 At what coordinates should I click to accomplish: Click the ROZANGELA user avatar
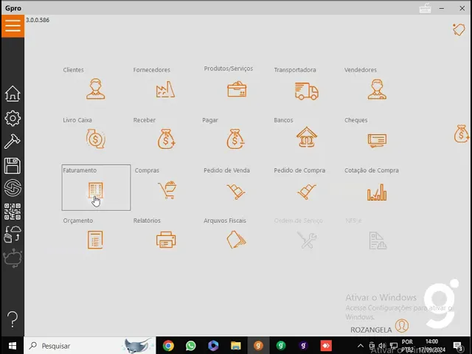tap(402, 325)
